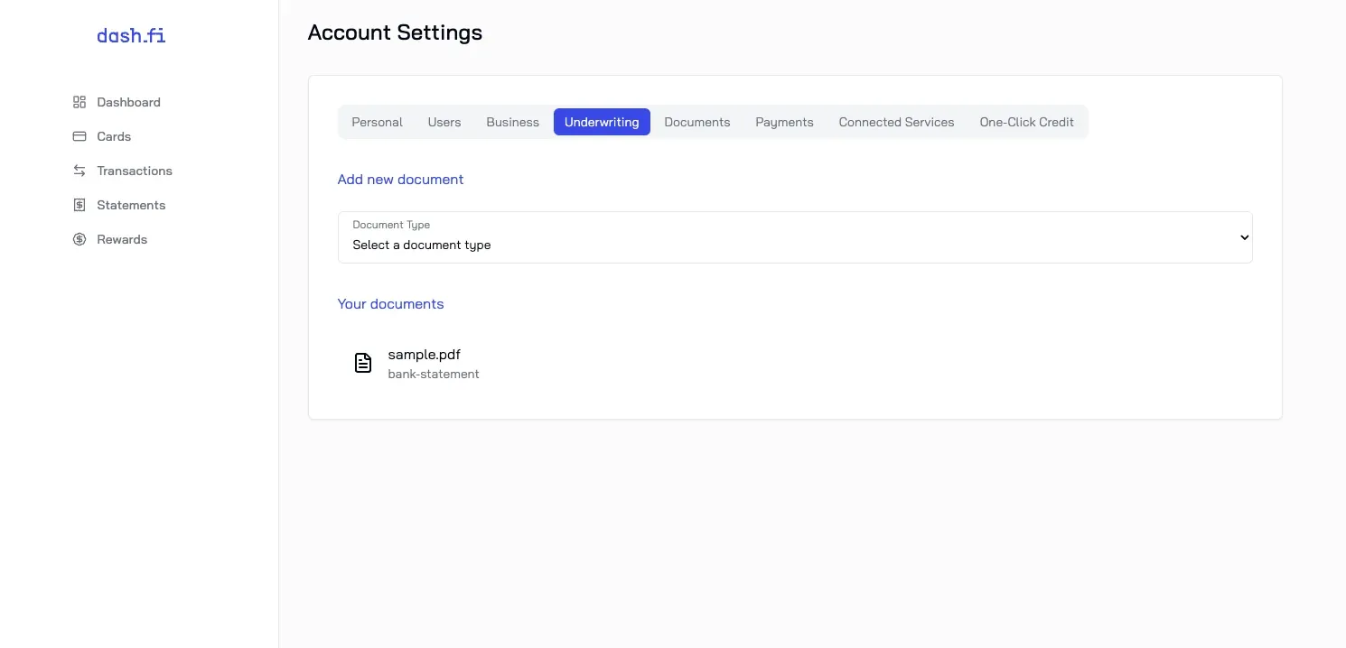This screenshot has height=648, width=1346.
Task: Switch to the Personal tab
Action: (x=377, y=122)
